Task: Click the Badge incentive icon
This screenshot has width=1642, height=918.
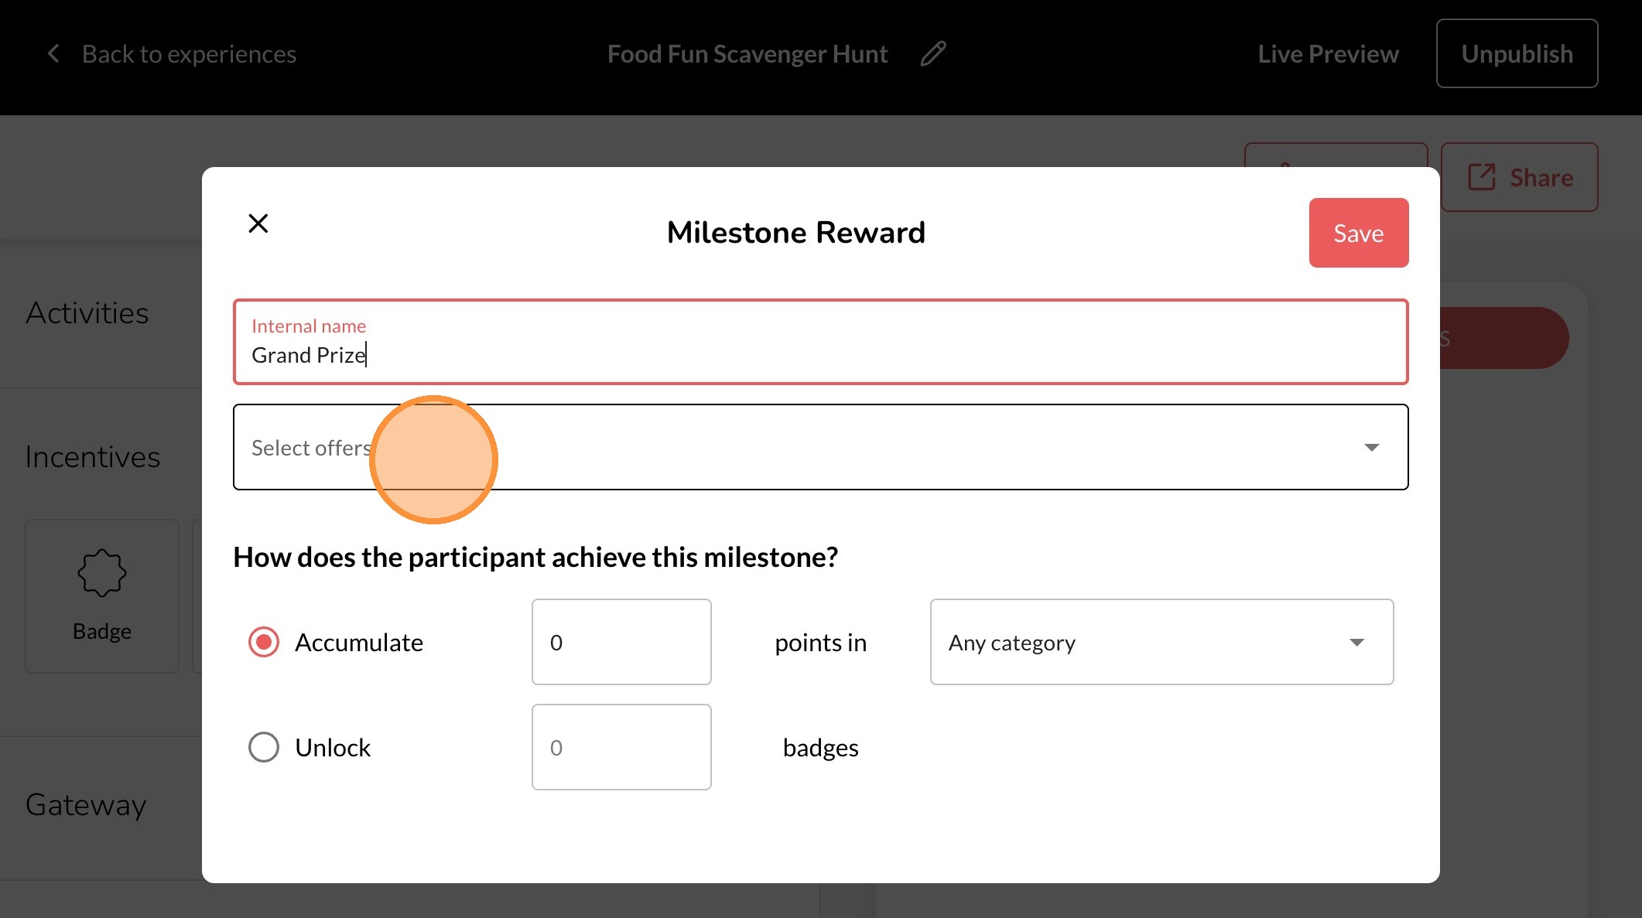Action: (x=101, y=573)
